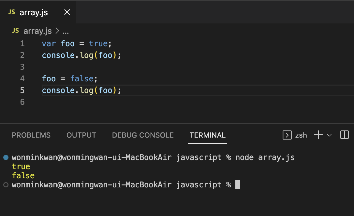Image resolution: width=354 pixels, height=216 pixels.
Task: Open the new terminal launch profile dropdown
Action: pos(329,135)
